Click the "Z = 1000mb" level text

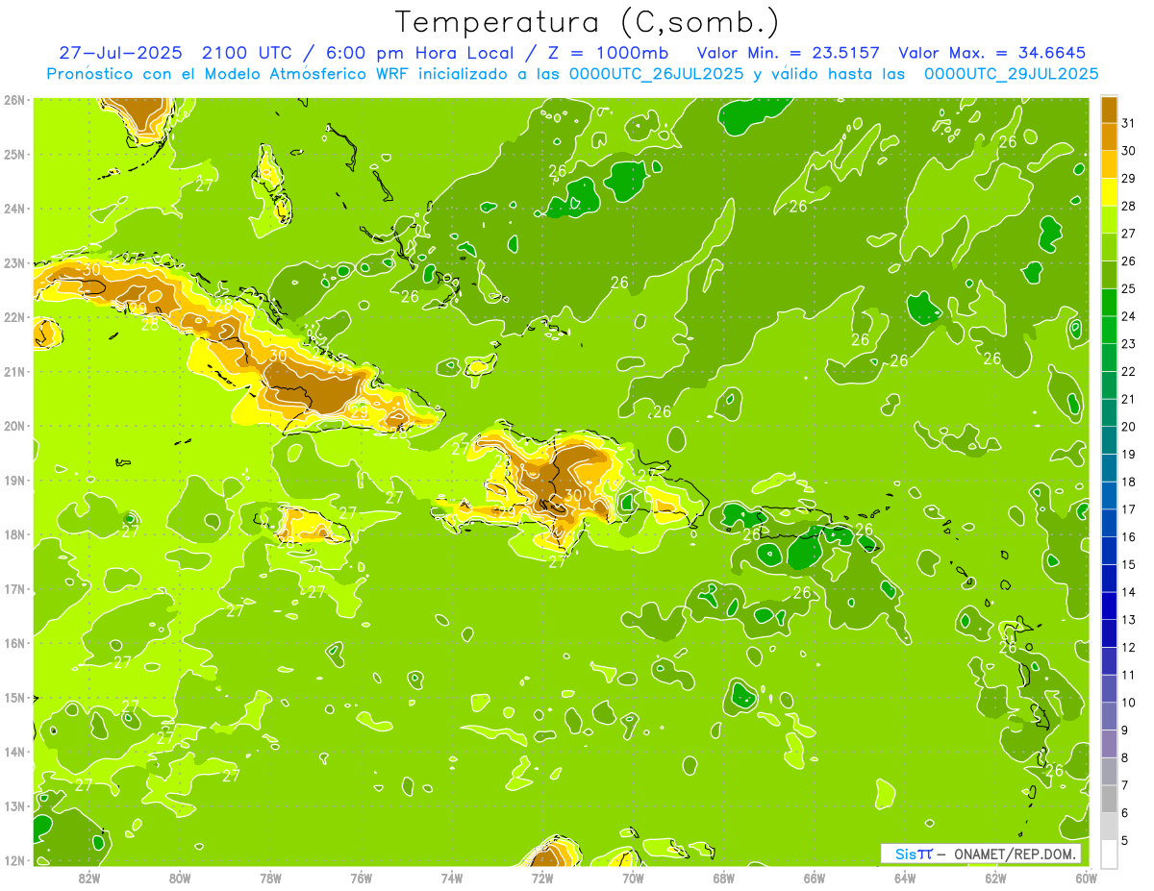(608, 54)
